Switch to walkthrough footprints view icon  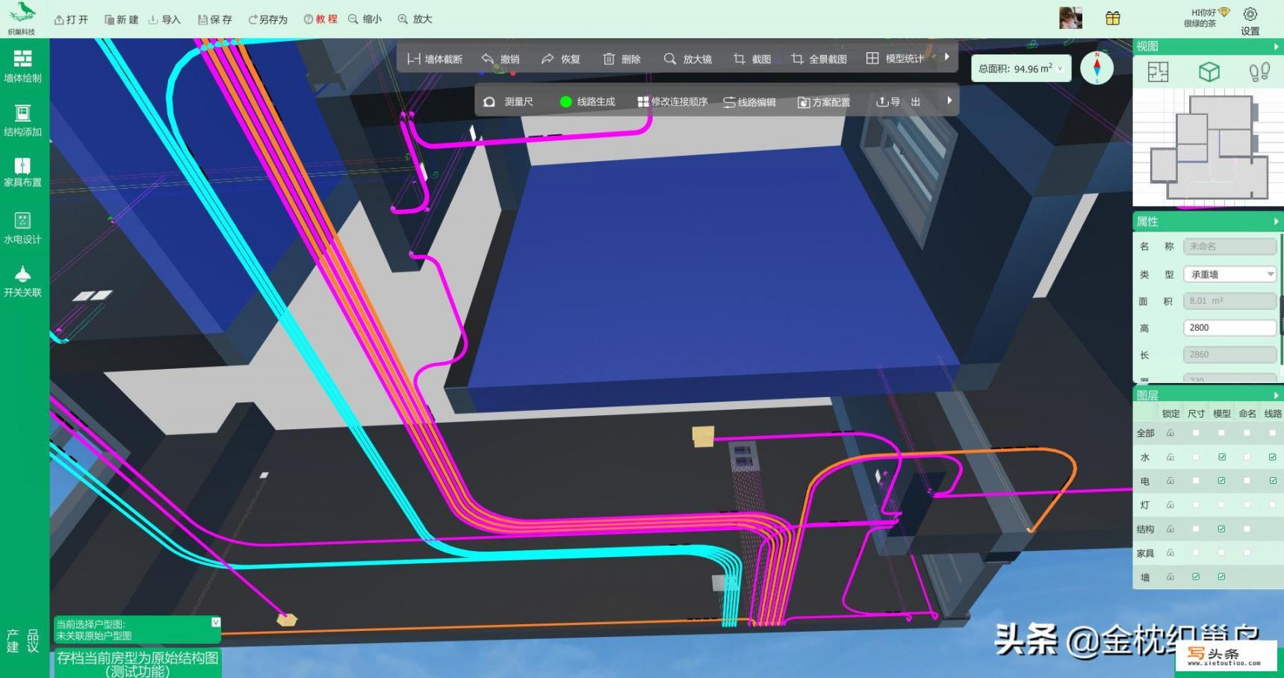pyautogui.click(x=1259, y=72)
